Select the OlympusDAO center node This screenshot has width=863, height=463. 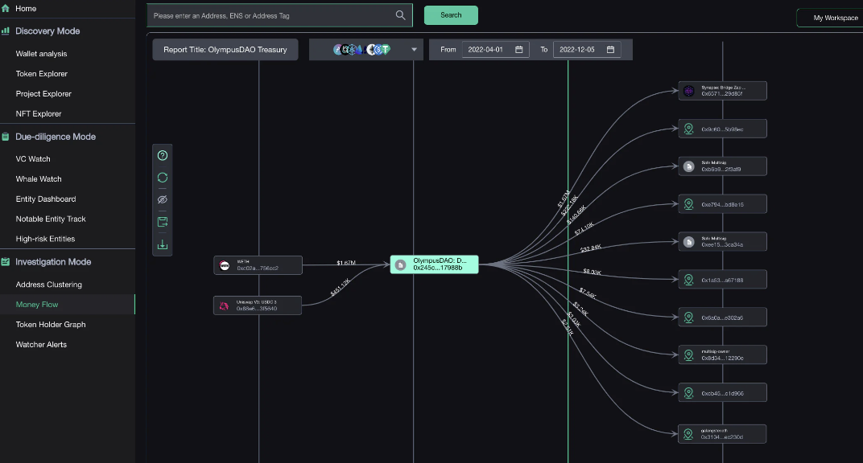click(x=435, y=264)
